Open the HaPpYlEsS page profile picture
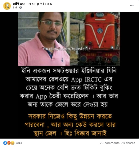This screenshot has width=139, height=147. point(7,6)
